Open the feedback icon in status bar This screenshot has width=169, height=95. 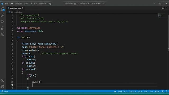(163, 91)
